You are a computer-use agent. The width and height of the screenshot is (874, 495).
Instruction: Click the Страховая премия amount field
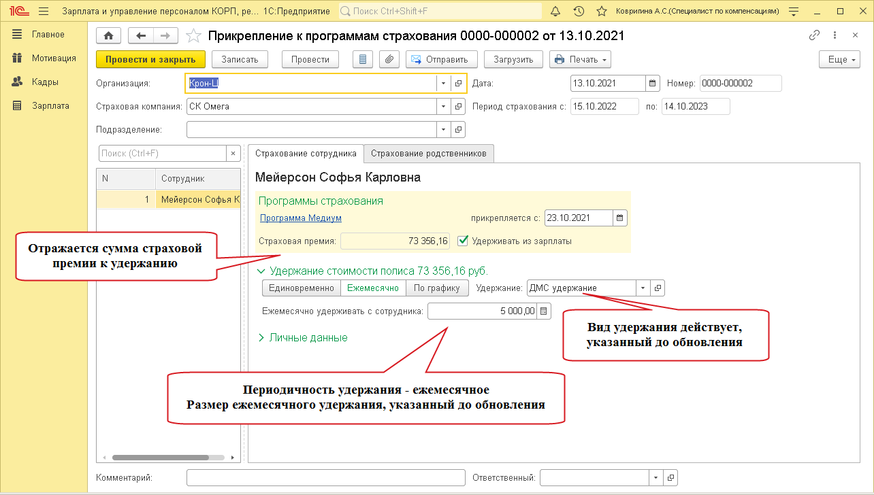click(395, 241)
